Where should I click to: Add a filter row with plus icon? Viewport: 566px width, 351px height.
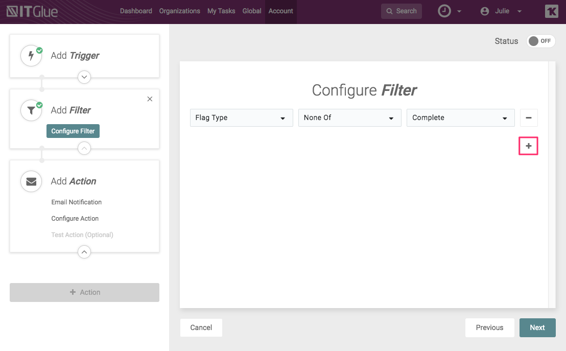click(x=529, y=146)
